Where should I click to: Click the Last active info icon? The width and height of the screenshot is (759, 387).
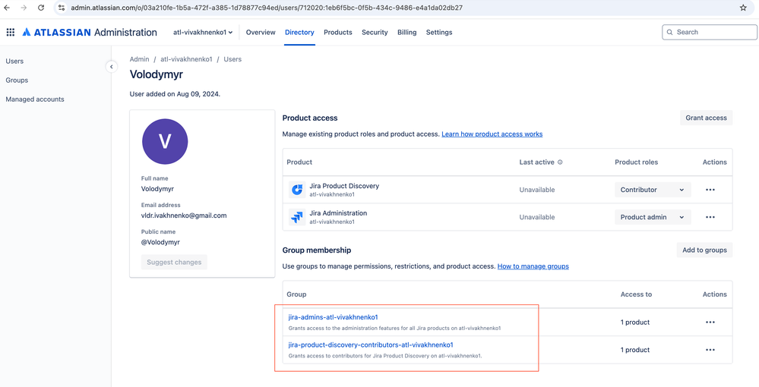(560, 162)
